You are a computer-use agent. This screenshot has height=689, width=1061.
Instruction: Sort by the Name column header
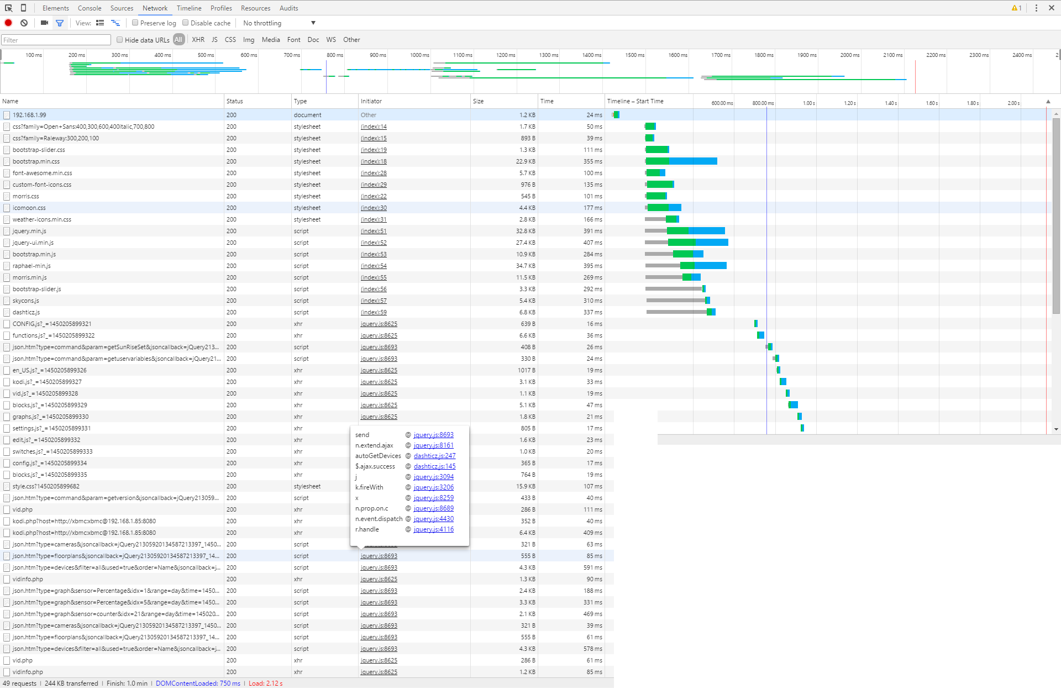pos(112,101)
